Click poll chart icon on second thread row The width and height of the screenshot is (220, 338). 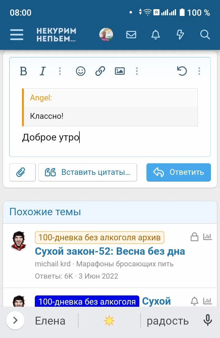[207, 301]
